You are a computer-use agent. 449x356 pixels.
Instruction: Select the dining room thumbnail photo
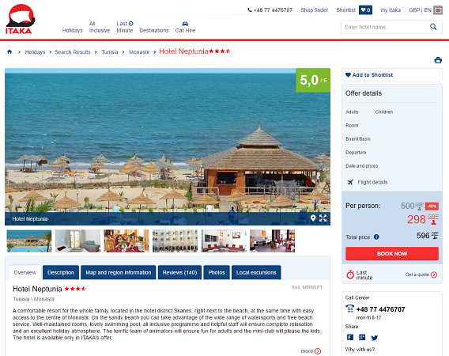pyautogui.click(x=126, y=240)
